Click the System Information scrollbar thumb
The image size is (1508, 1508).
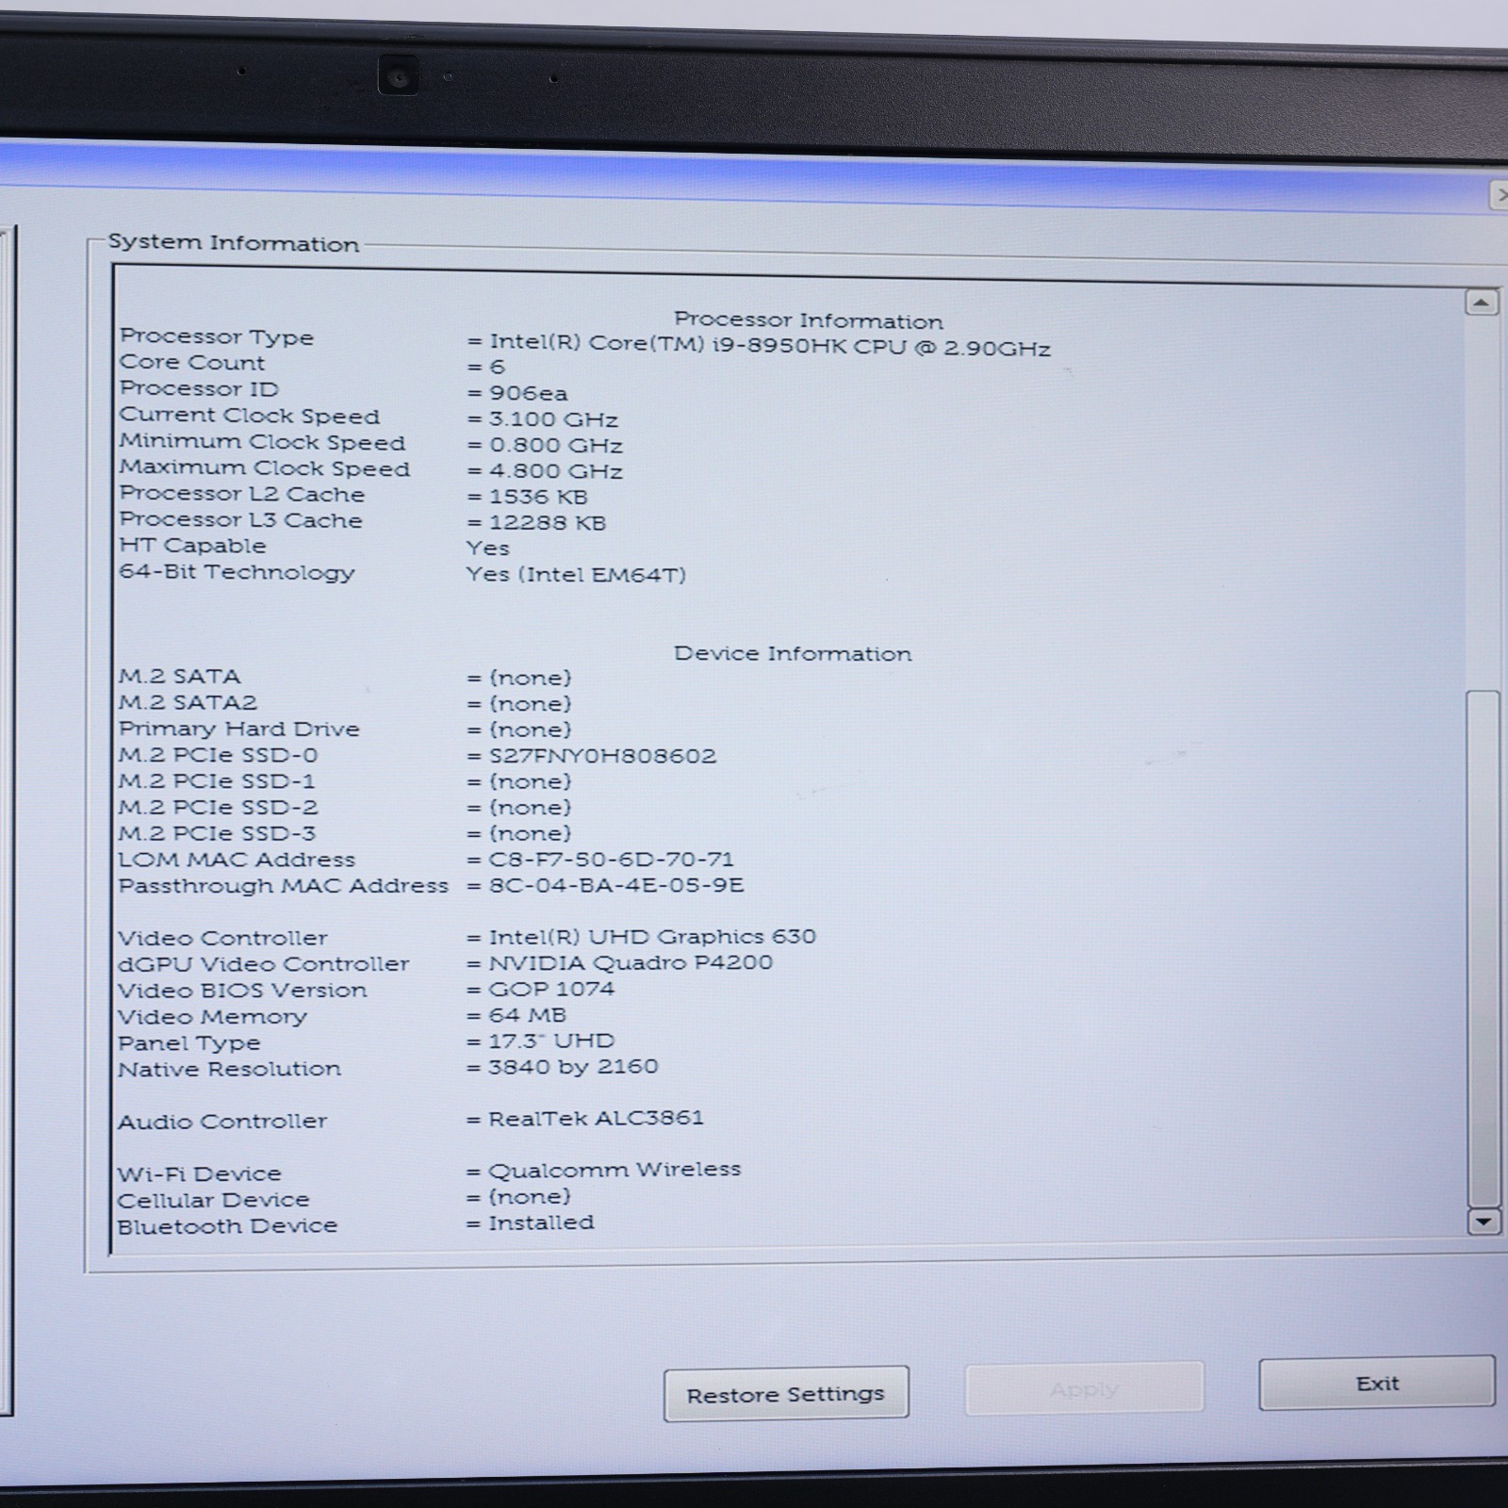tap(1484, 948)
